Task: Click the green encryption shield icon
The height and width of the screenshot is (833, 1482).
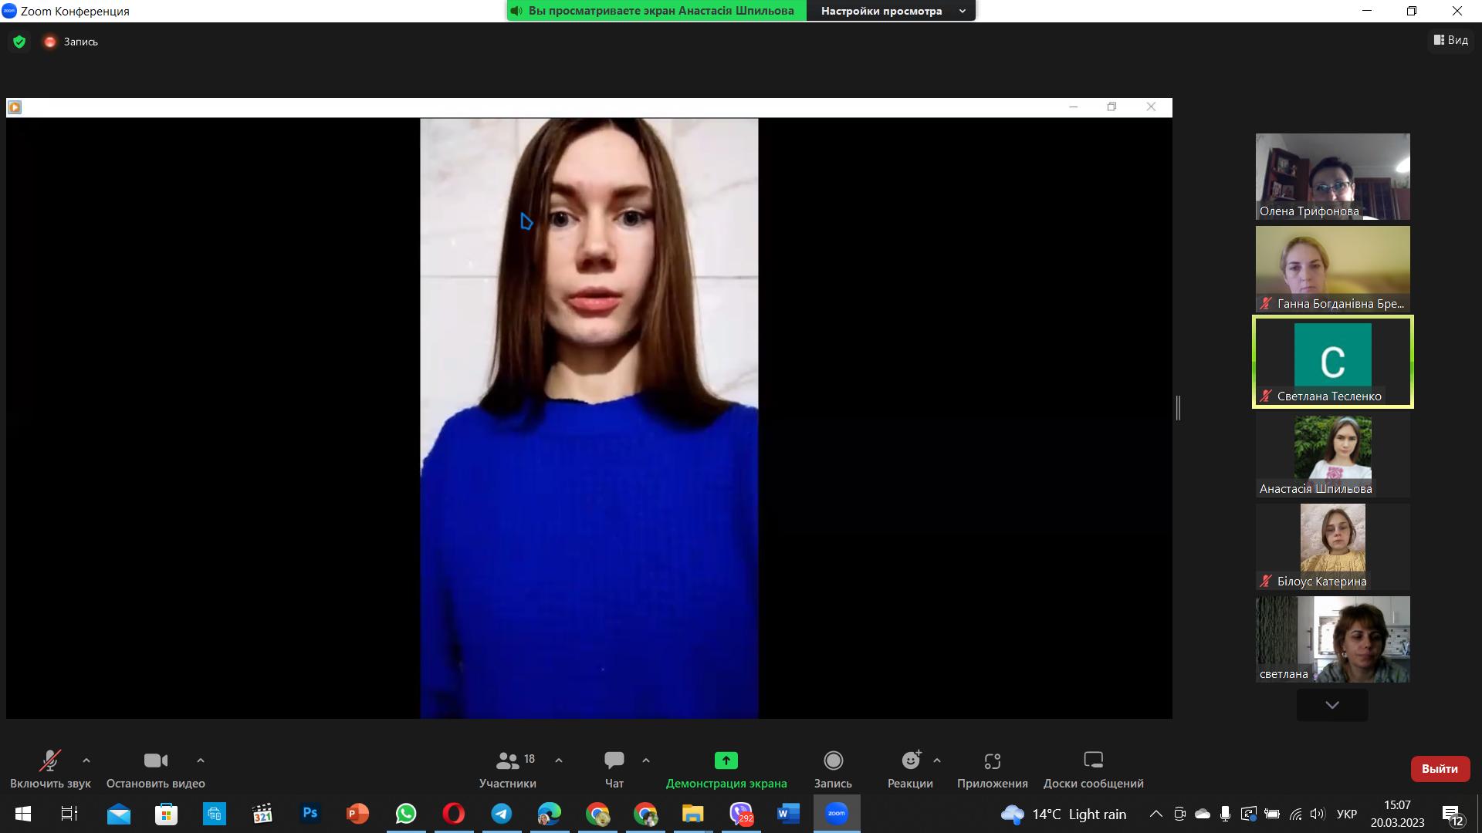Action: coord(19,42)
